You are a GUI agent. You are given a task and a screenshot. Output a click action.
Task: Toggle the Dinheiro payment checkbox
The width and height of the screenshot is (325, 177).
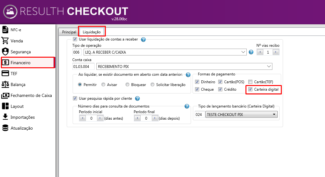point(197,82)
